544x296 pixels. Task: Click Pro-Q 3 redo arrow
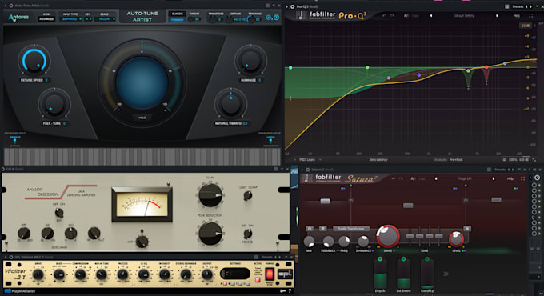tap(392, 16)
